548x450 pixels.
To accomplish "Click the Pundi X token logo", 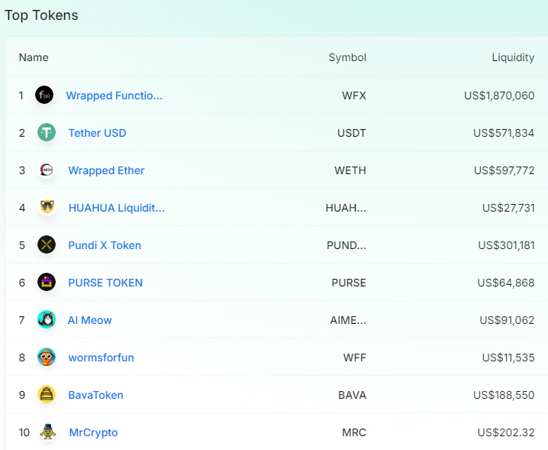I will click(47, 244).
